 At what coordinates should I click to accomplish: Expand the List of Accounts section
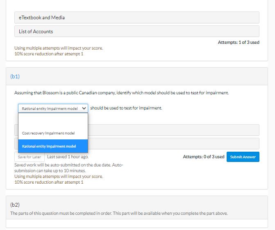coord(136,31)
